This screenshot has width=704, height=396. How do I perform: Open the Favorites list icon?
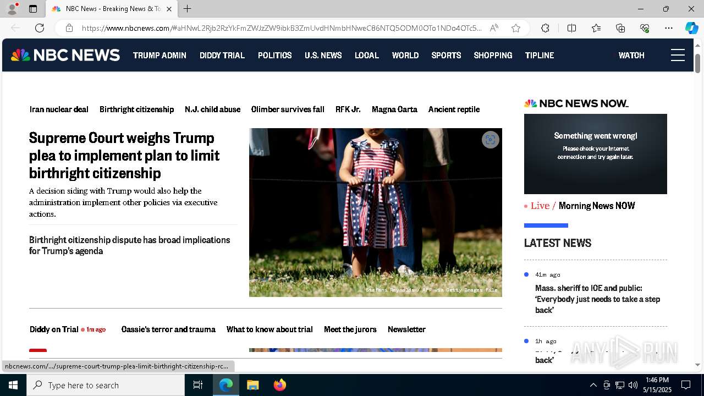[x=596, y=28]
